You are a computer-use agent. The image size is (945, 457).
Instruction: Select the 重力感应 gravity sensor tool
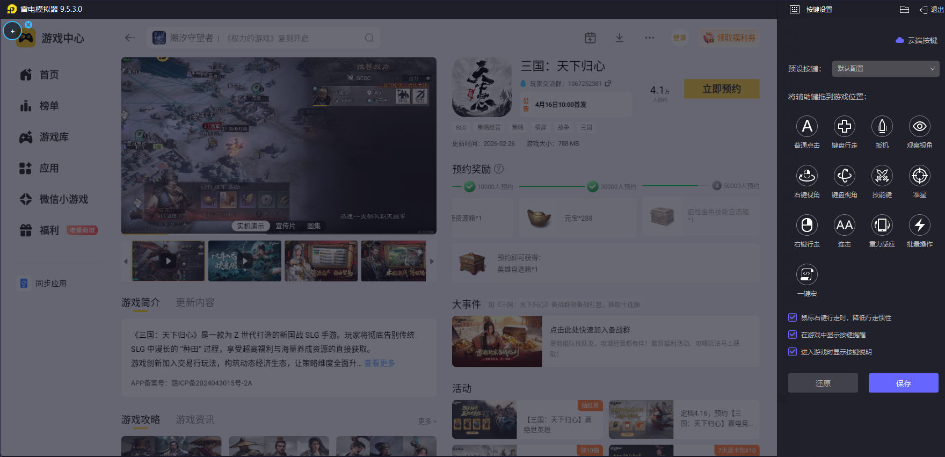(882, 225)
